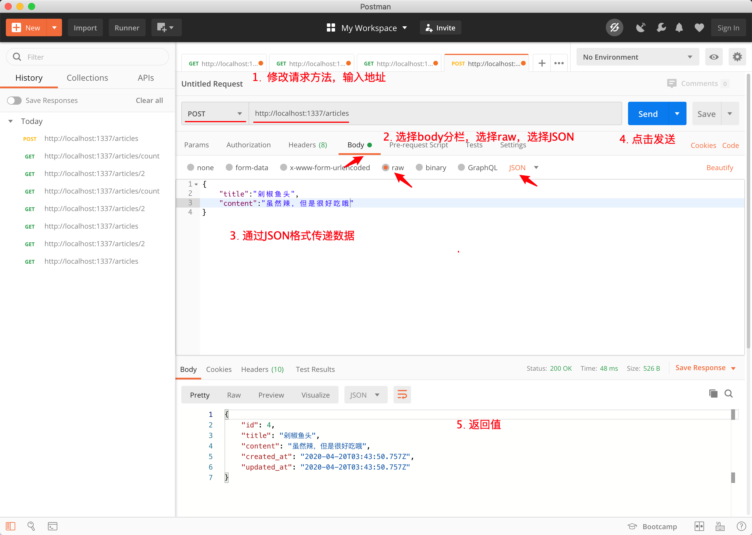752x535 pixels.
Task: Open the console icon in status bar
Action: 52,526
